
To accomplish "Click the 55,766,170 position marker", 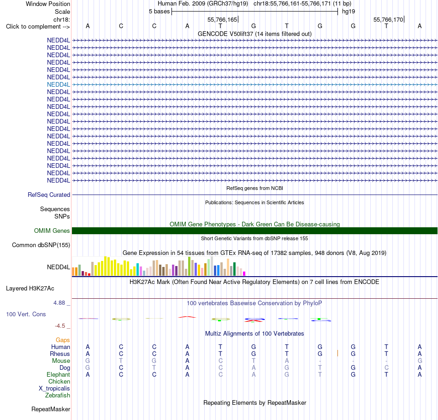I will [x=389, y=19].
